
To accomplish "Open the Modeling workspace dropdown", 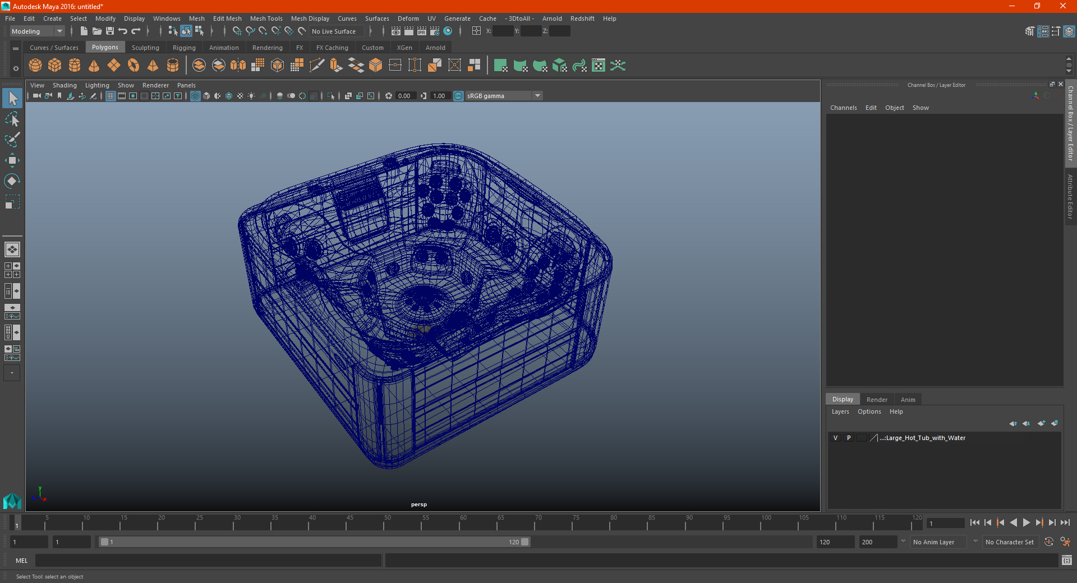I will pyautogui.click(x=37, y=31).
